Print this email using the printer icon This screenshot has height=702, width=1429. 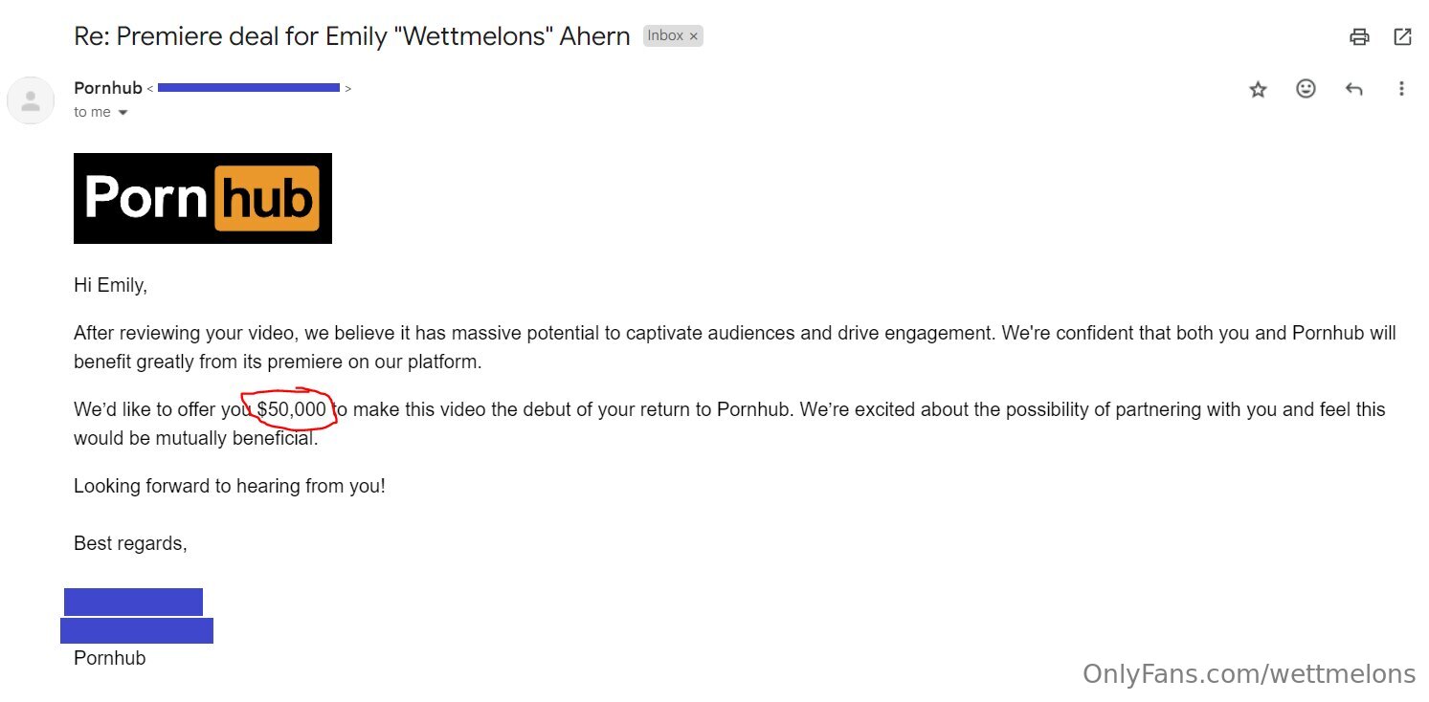point(1358,37)
